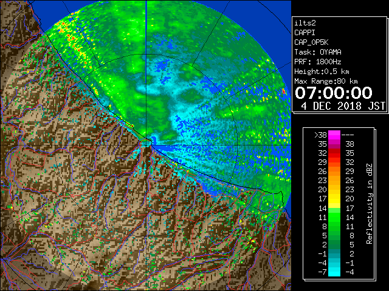Select the ilts2 label in info box

point(305,23)
